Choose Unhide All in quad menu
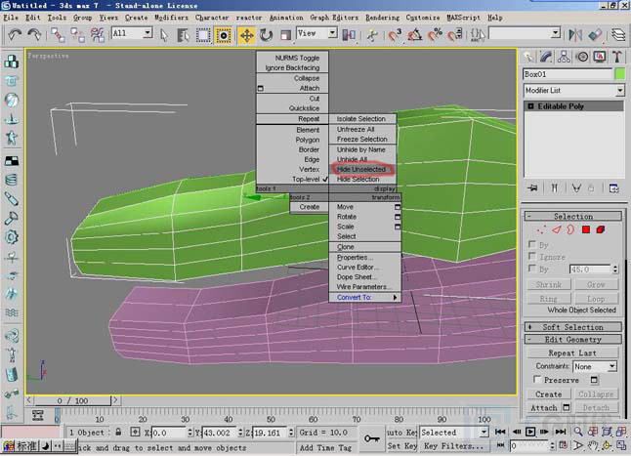The image size is (631, 456). pyautogui.click(x=352, y=159)
